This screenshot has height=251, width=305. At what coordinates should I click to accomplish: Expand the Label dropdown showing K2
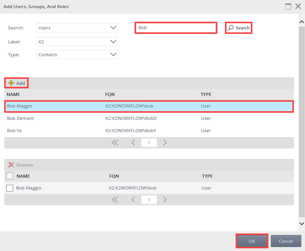(77, 41)
